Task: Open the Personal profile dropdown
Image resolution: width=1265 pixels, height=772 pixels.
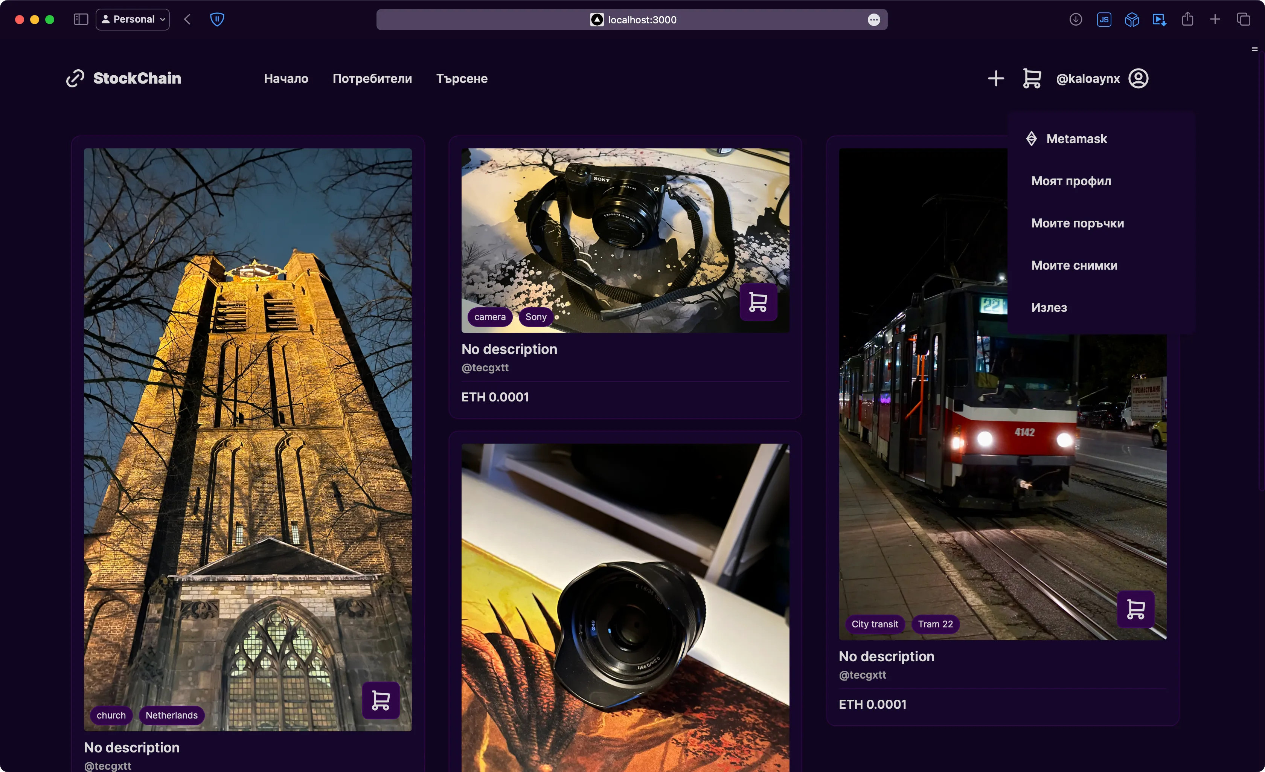Action: [133, 20]
